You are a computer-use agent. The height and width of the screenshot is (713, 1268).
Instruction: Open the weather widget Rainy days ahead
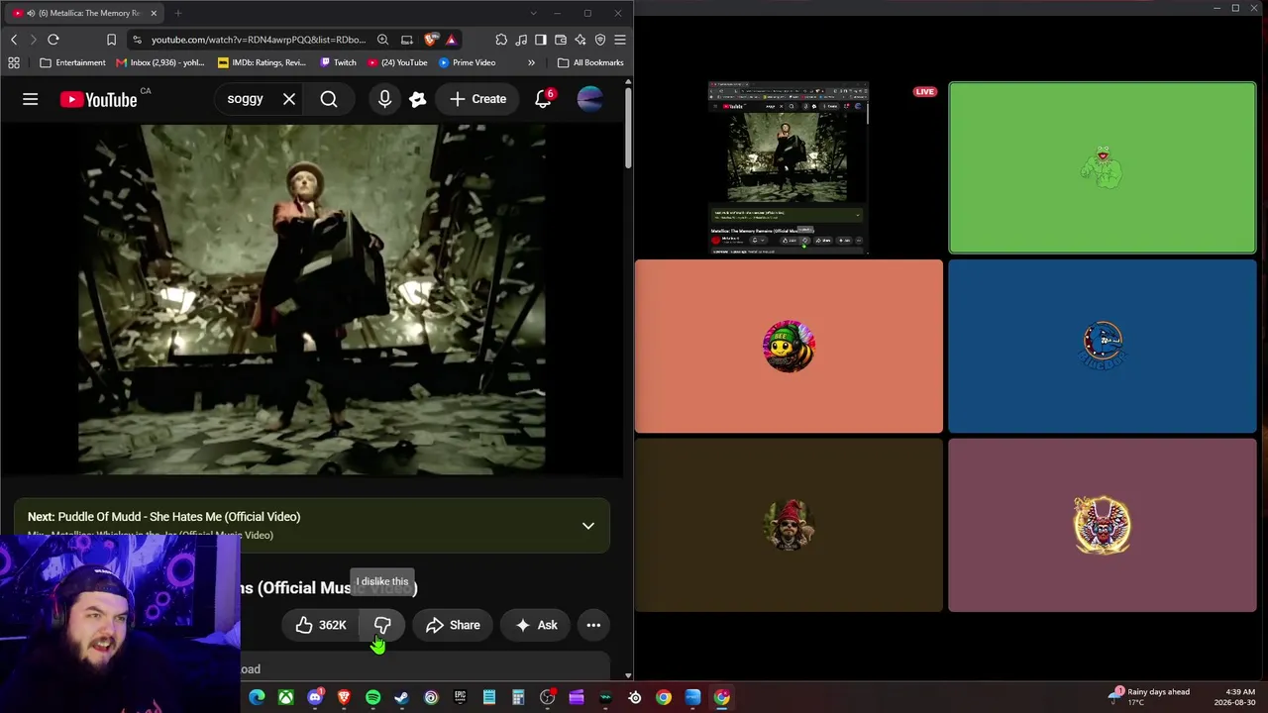pos(1150,697)
